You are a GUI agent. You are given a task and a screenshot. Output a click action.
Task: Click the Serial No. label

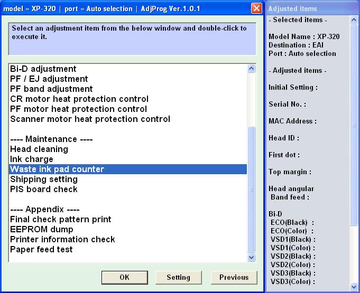pos(287,105)
